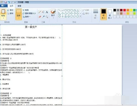
Task: Open the Brushes dropdown arrow
Action: coord(53,18)
